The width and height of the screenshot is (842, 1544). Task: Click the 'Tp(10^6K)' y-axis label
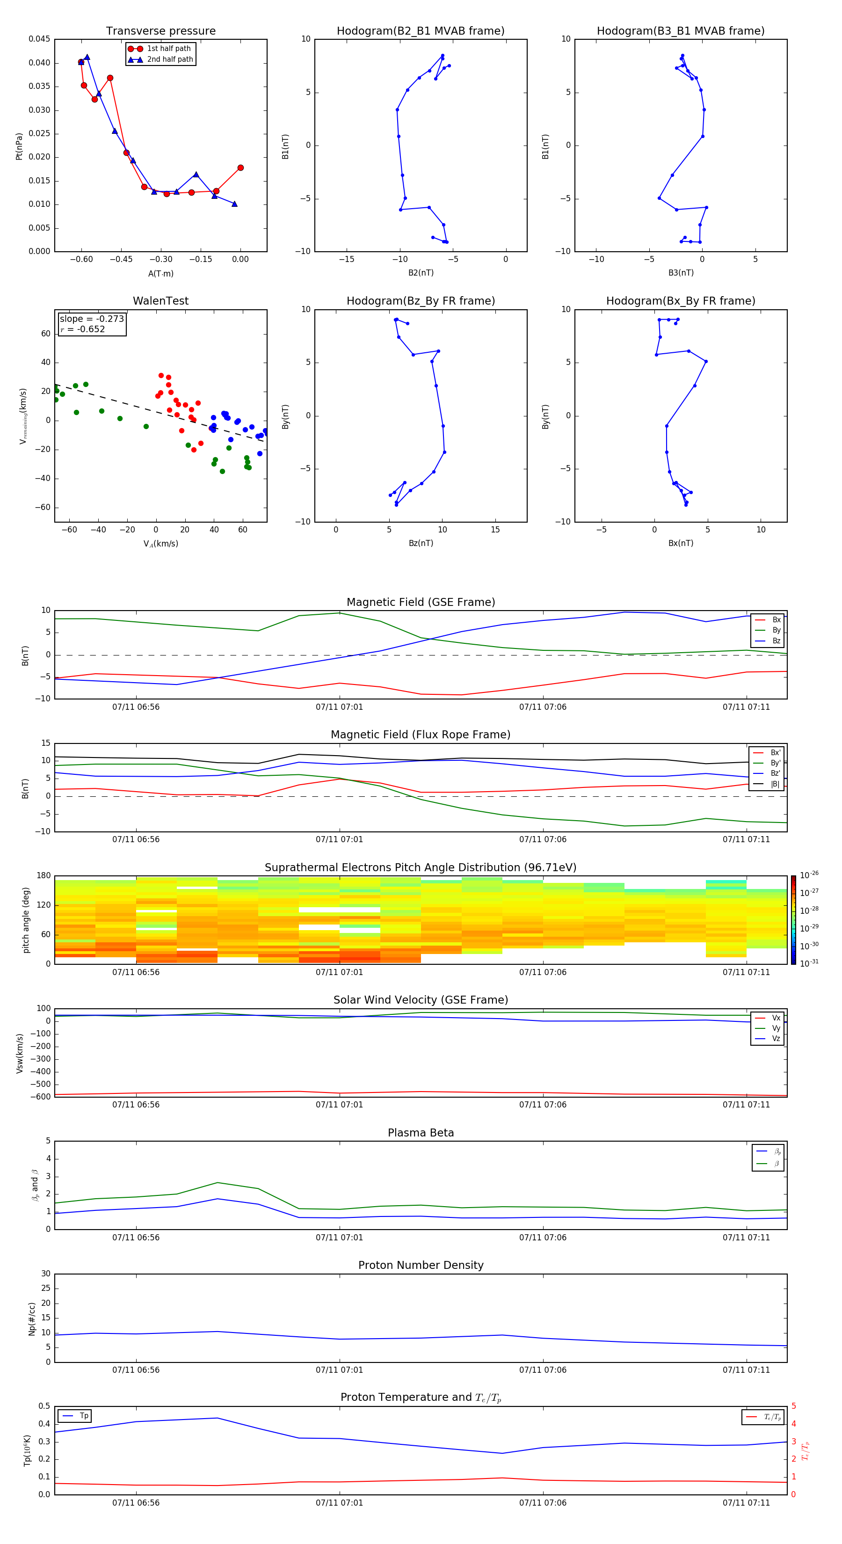pyautogui.click(x=27, y=1451)
